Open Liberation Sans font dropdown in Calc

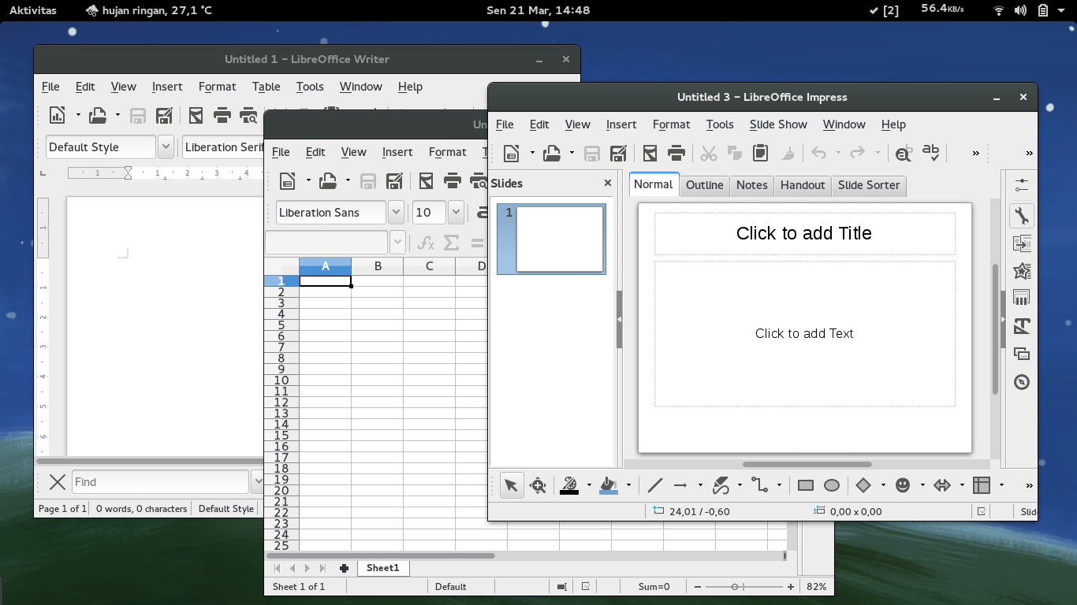click(x=396, y=212)
